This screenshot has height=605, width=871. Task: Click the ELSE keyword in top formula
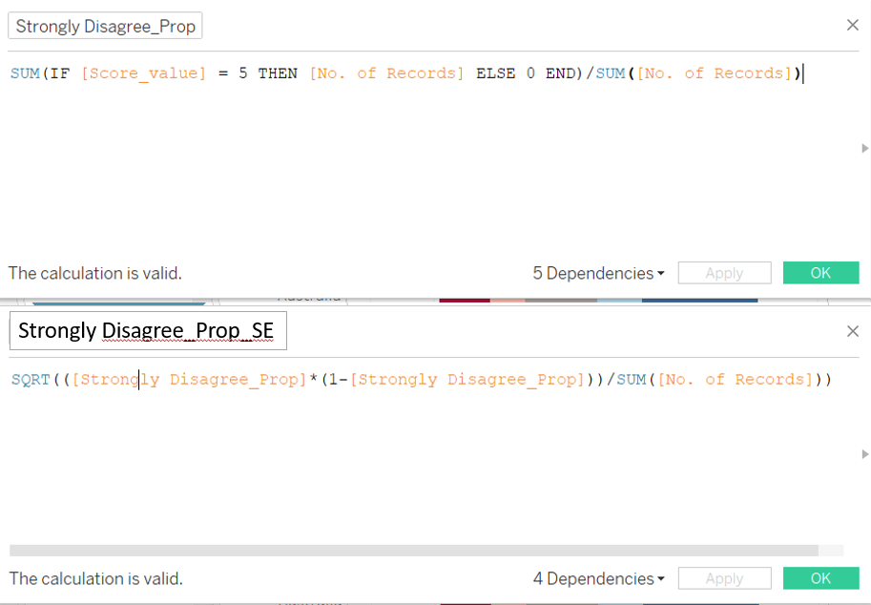pos(495,73)
